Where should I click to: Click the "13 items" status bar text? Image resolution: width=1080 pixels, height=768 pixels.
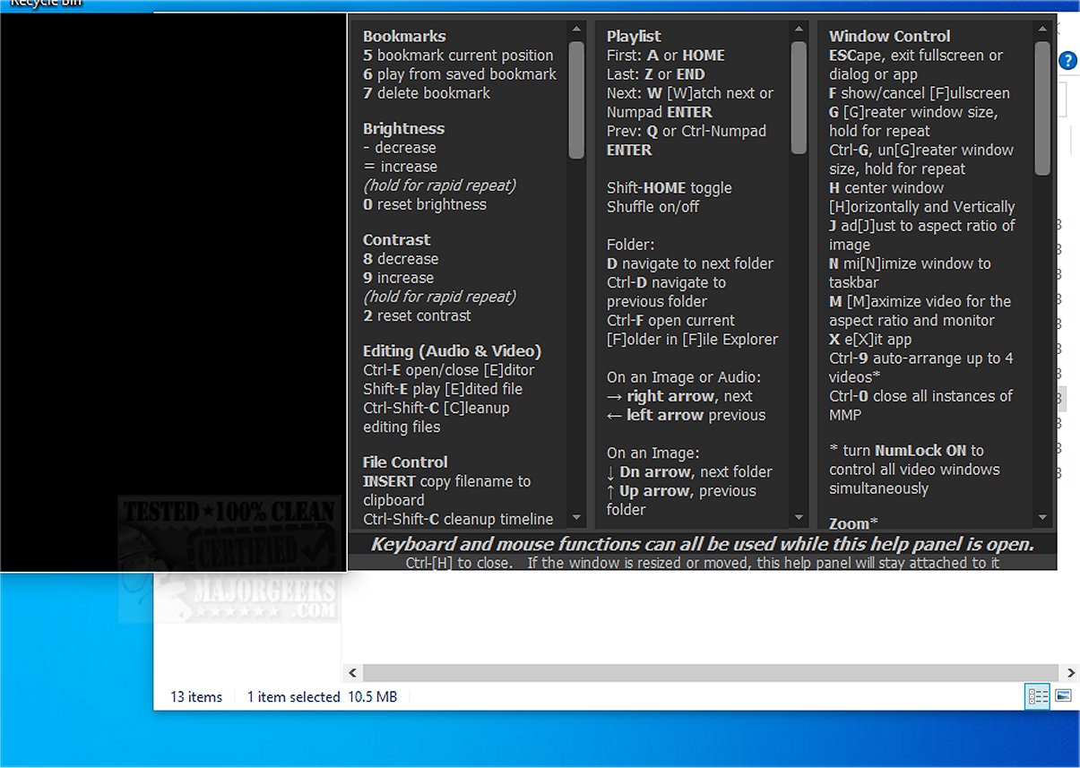pyautogui.click(x=196, y=697)
